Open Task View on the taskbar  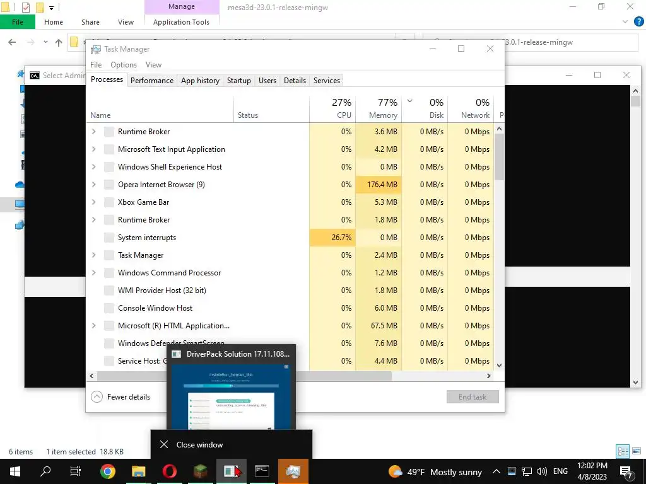coord(76,471)
